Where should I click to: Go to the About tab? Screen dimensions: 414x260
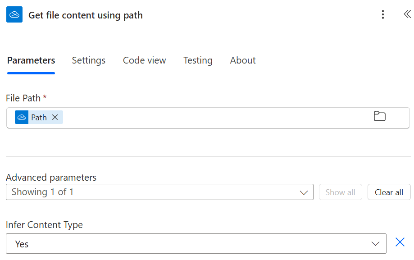click(x=243, y=60)
